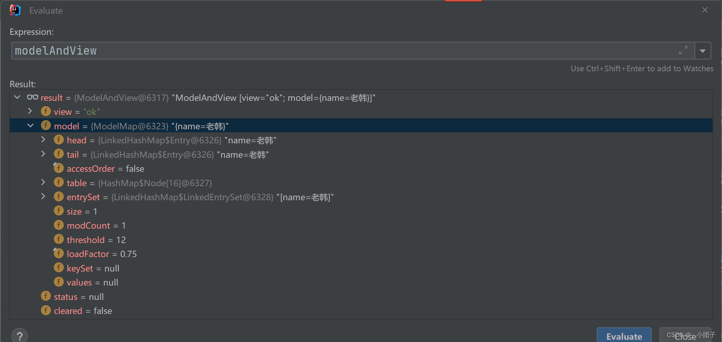Close the Evaluate dialog with X

coord(705,10)
